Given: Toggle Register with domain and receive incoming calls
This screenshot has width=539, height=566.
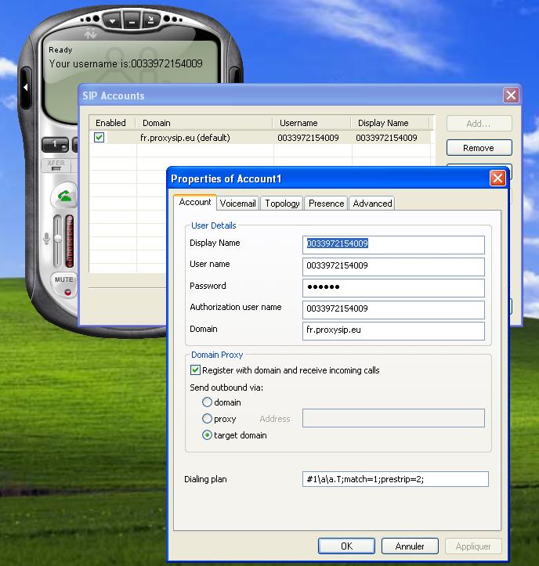Looking at the screenshot, I should (195, 370).
